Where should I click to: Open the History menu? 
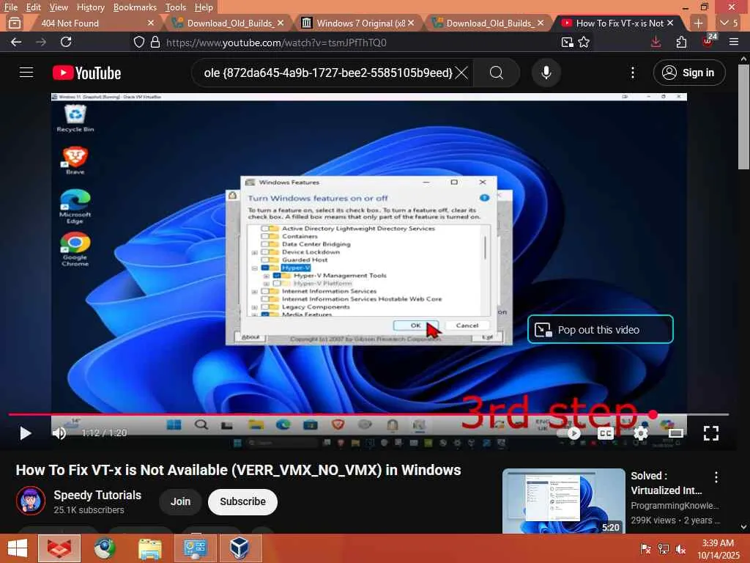coord(90,7)
